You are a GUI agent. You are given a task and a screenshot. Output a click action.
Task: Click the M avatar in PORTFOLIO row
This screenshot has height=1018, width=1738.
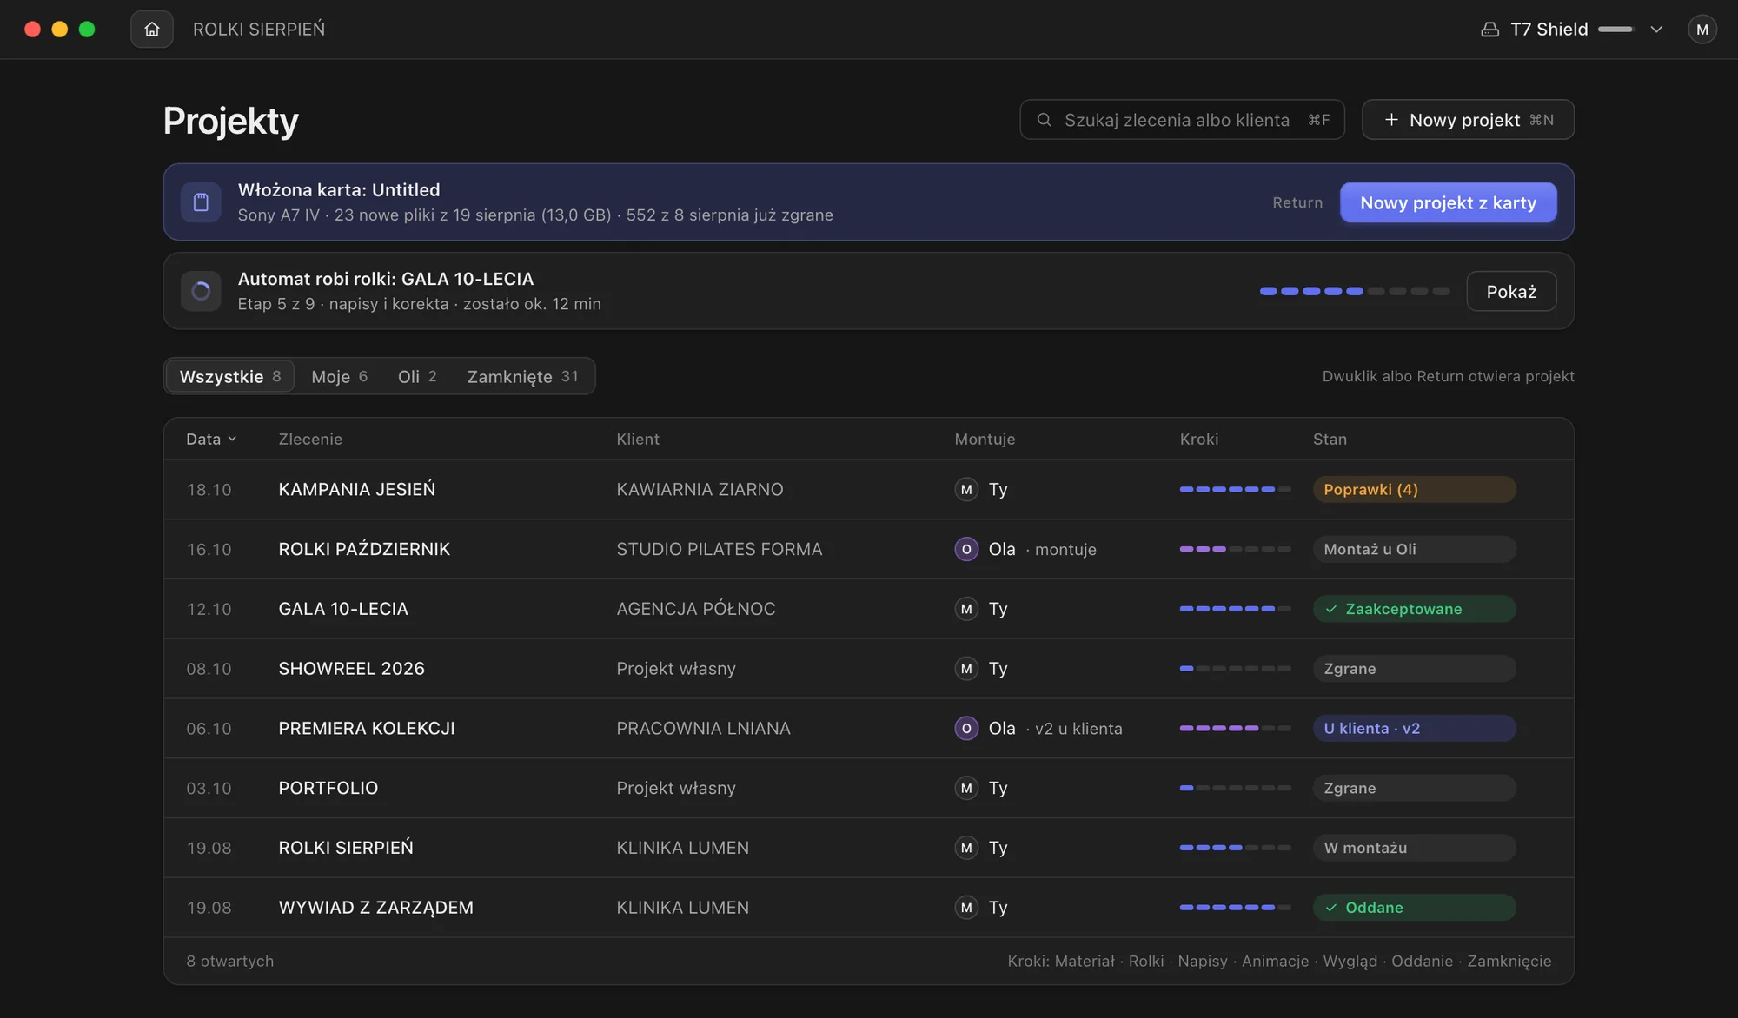966,789
